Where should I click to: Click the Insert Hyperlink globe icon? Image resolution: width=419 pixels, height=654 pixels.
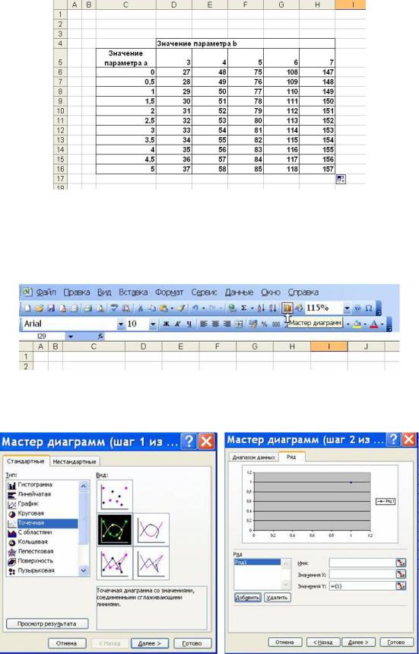click(x=233, y=308)
